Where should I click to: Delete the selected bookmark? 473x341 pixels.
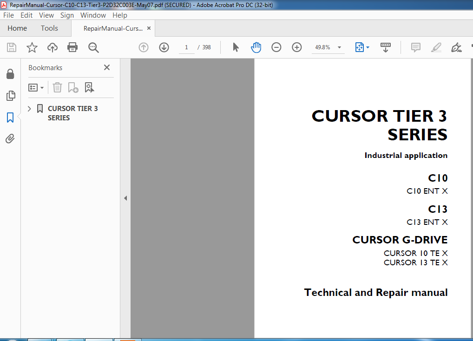tap(57, 88)
